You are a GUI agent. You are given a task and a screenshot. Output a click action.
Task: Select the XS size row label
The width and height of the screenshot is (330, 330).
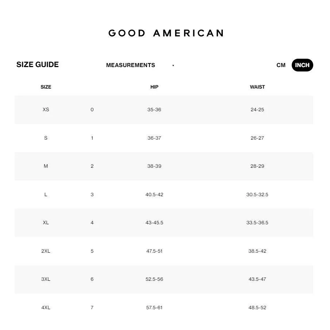click(46, 110)
